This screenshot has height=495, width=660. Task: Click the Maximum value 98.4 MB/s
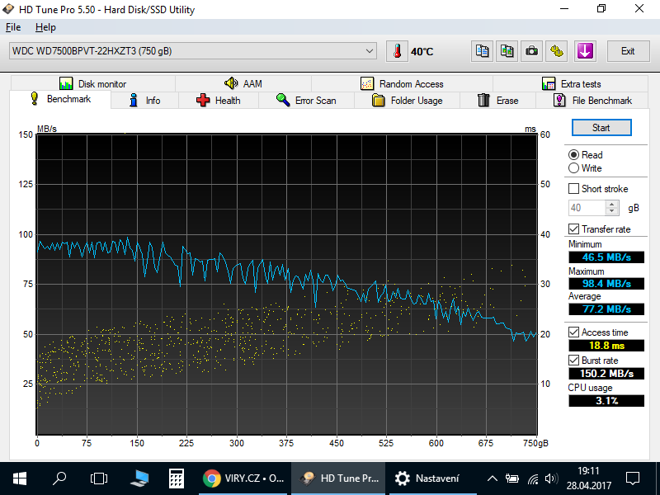(x=606, y=284)
